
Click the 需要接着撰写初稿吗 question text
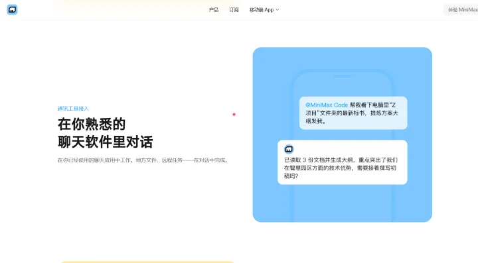[x=340, y=172]
